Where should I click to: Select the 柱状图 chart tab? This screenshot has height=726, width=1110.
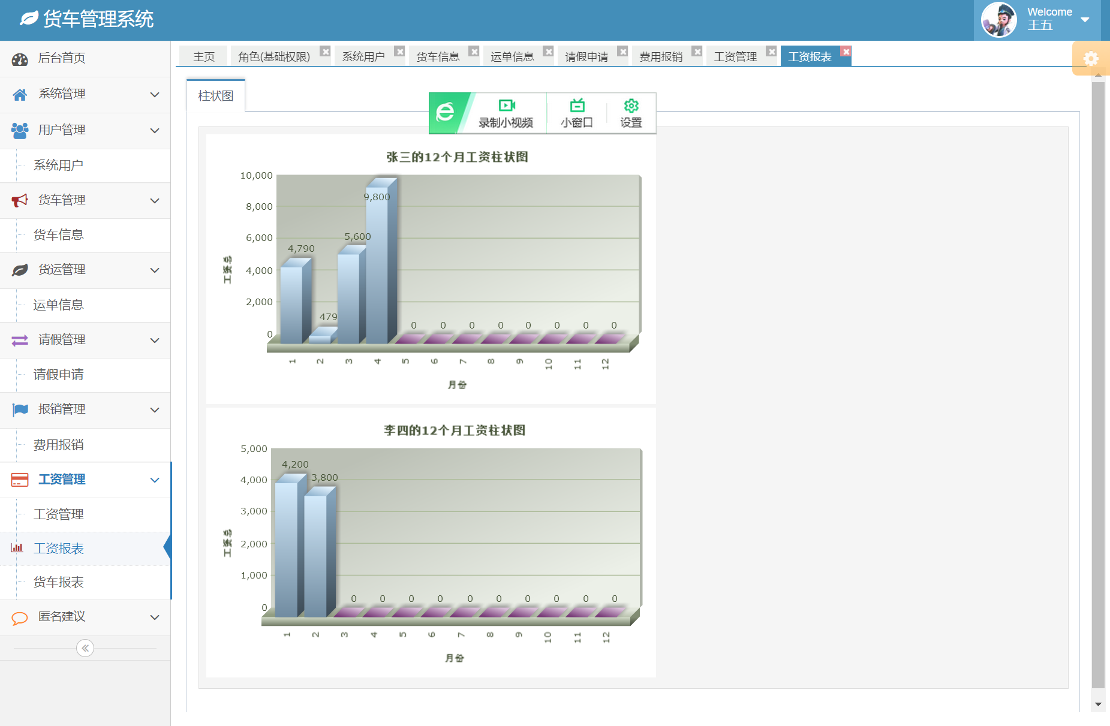pyautogui.click(x=215, y=96)
